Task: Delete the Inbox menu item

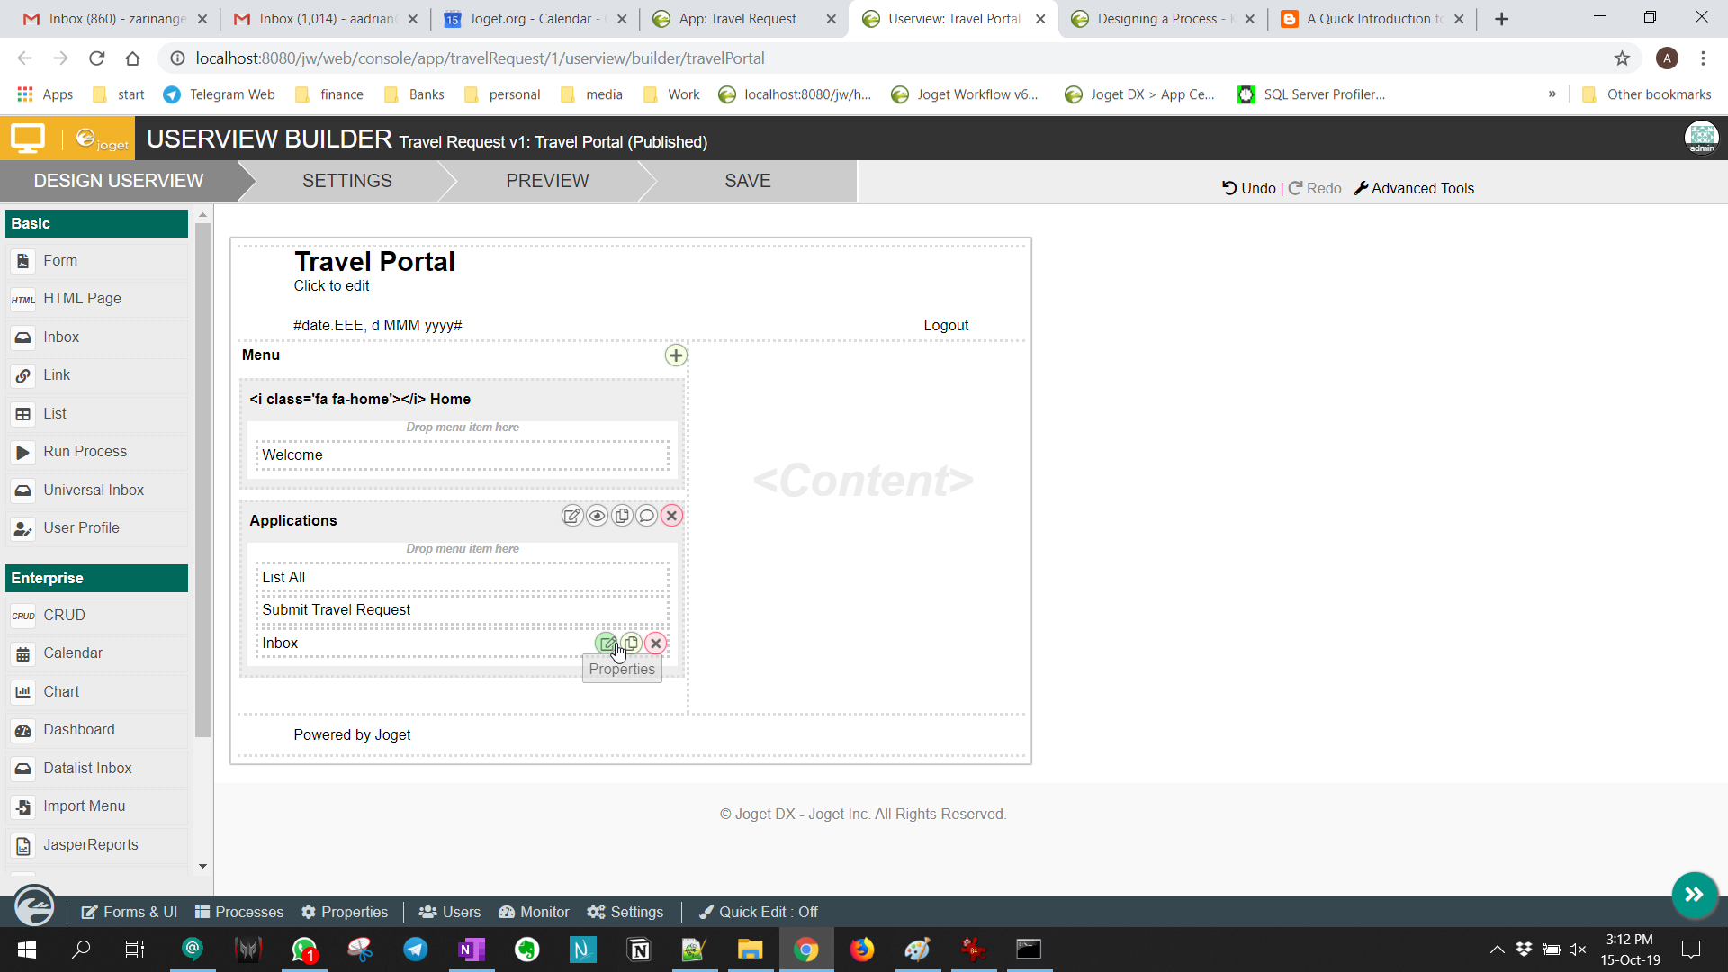Action: tap(656, 643)
